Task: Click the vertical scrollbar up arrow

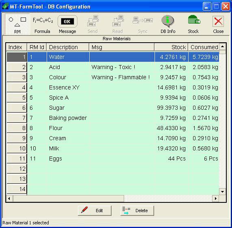Action: [222, 47]
